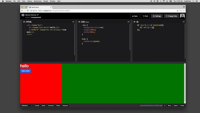This screenshot has width=200, height=113.
Task: Open the Comments panel
Action: 51,105
